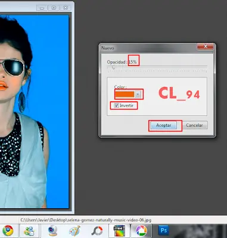This screenshot has height=238, width=227.
Task: Click the Aceptar button
Action: 163,125
